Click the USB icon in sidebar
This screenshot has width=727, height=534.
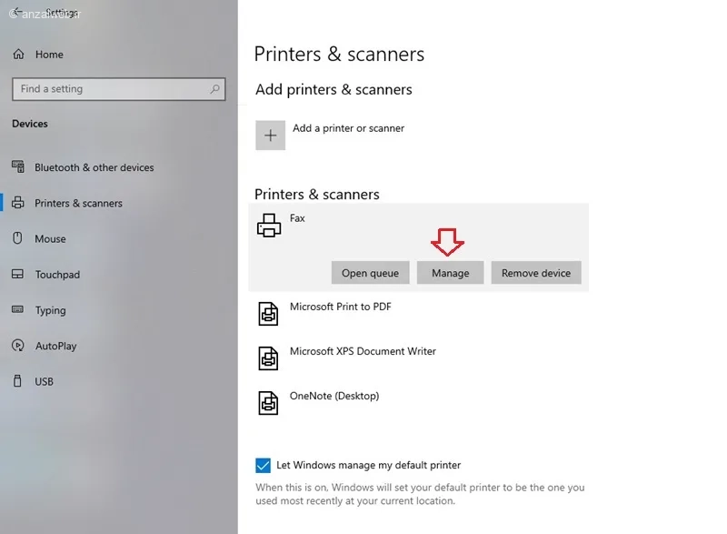tap(17, 381)
